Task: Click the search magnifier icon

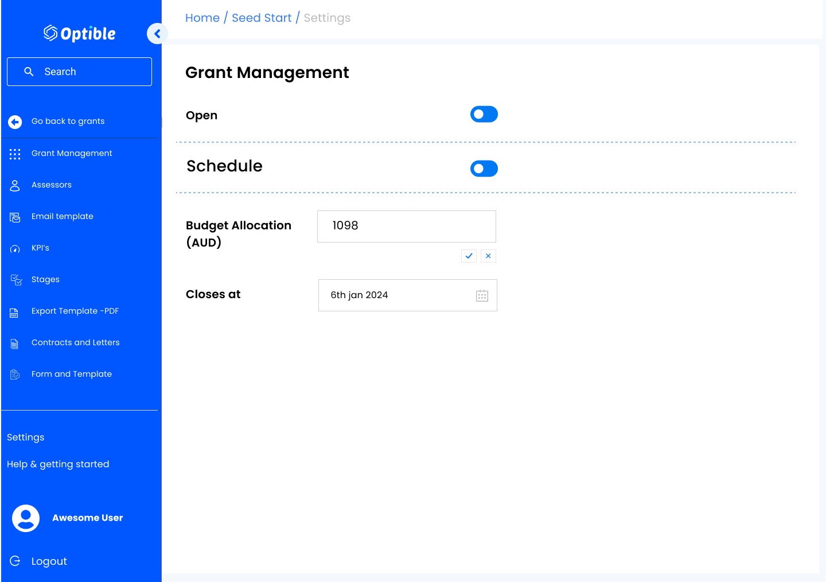Action: tap(29, 72)
